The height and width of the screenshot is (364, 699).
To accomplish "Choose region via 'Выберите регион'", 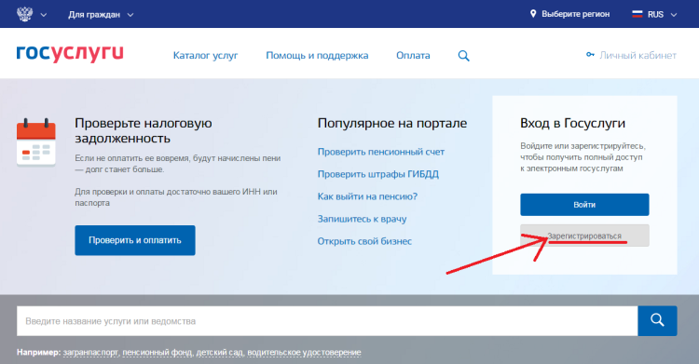I will coord(576,14).
